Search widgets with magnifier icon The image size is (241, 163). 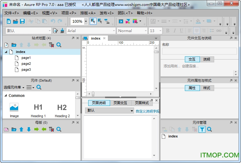39,87
